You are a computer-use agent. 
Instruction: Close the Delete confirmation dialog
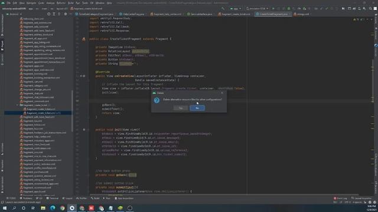[x=222, y=93]
